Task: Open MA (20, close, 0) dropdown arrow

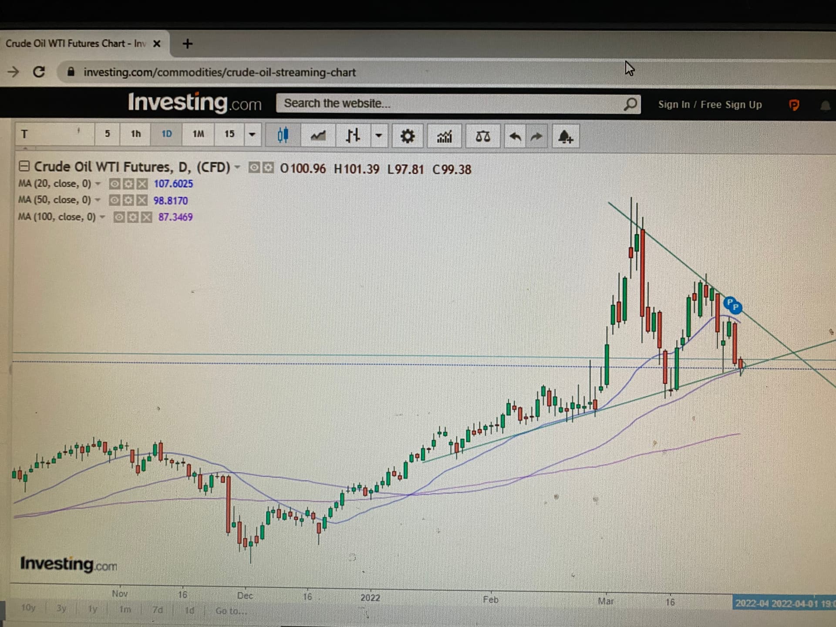Action: tap(98, 184)
